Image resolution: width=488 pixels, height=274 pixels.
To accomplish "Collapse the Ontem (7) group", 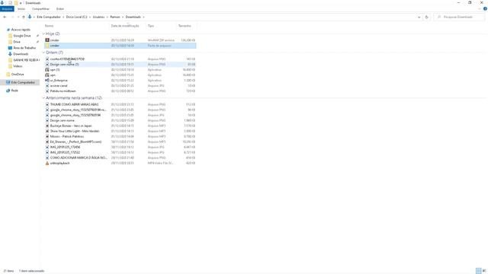I will (x=43, y=53).
